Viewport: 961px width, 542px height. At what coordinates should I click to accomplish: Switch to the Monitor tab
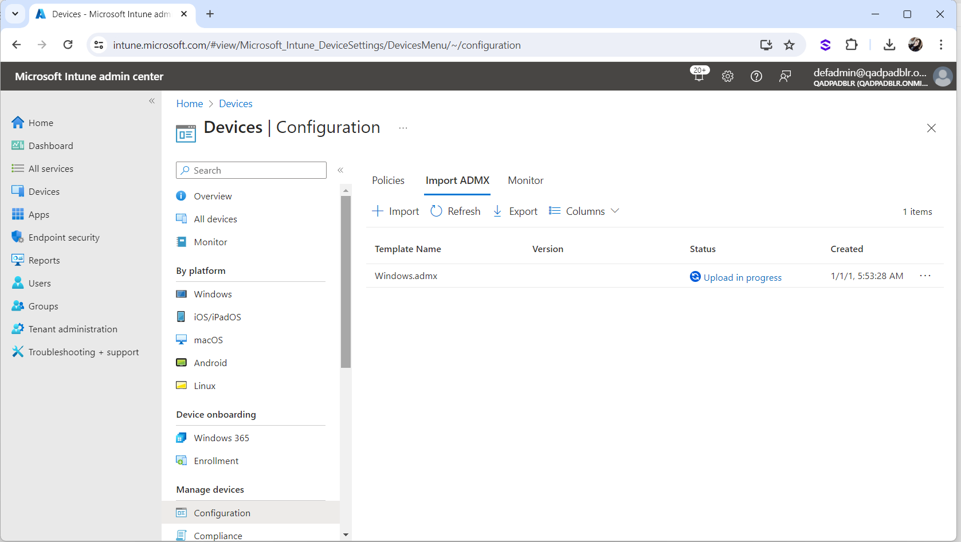tap(525, 180)
